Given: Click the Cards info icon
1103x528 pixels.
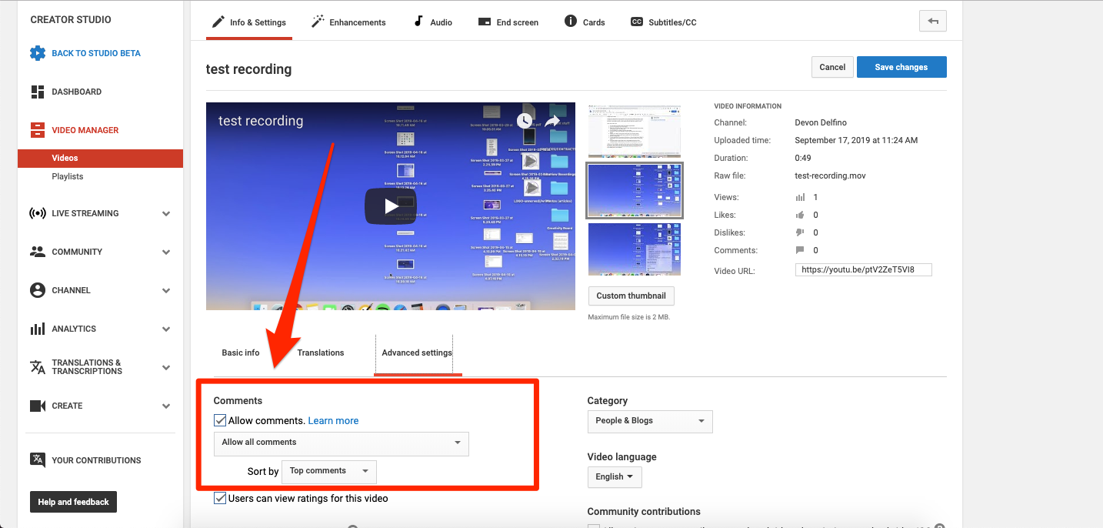Looking at the screenshot, I should tap(571, 22).
